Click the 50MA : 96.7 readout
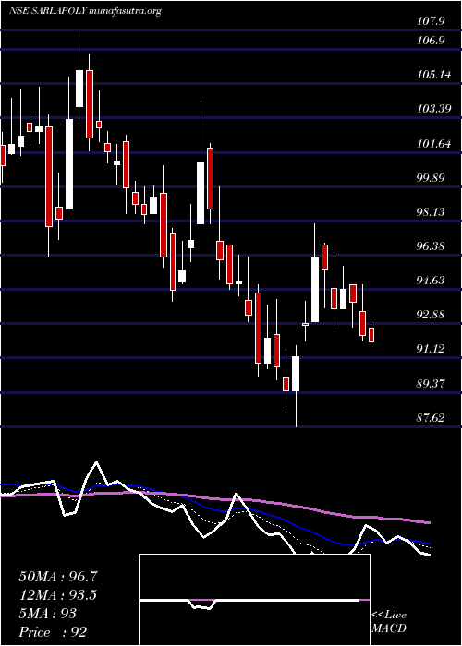The width and height of the screenshot is (462, 646). click(58, 577)
